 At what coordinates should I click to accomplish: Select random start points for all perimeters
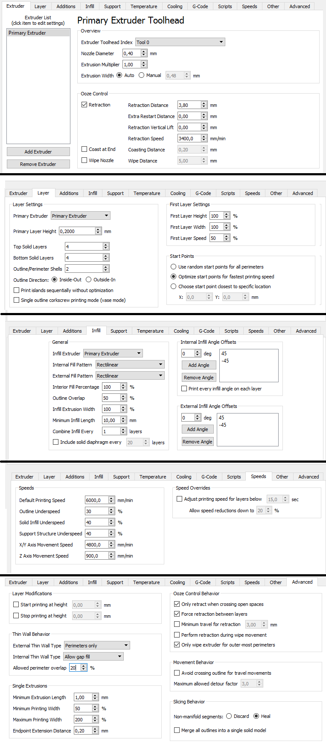click(174, 267)
